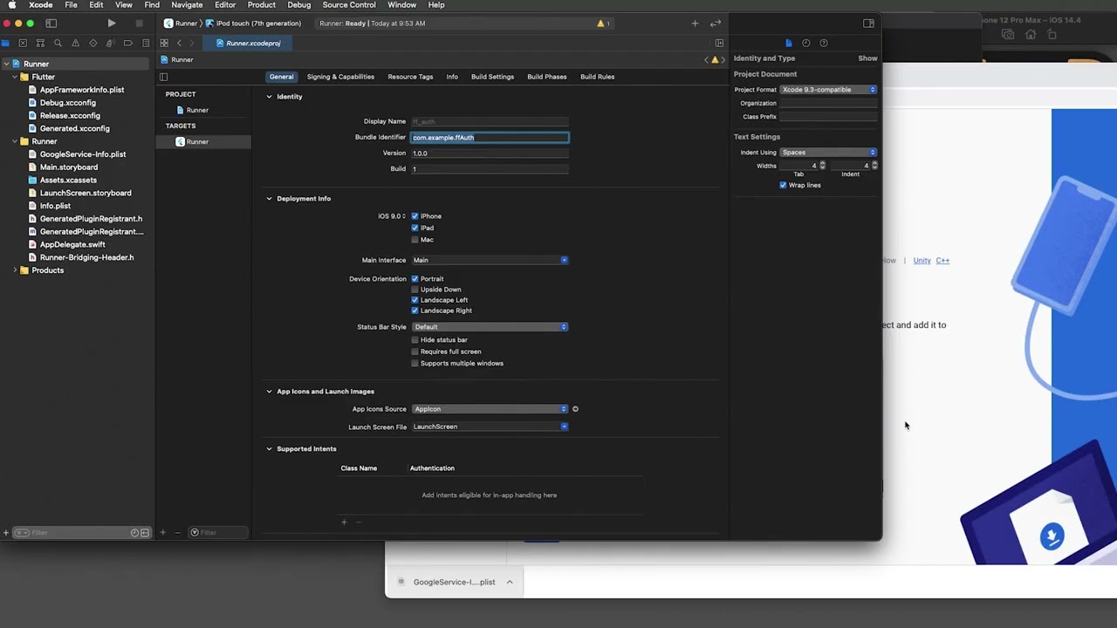
Task: Select GoogleService-Info.plist in navigator
Action: (83, 154)
